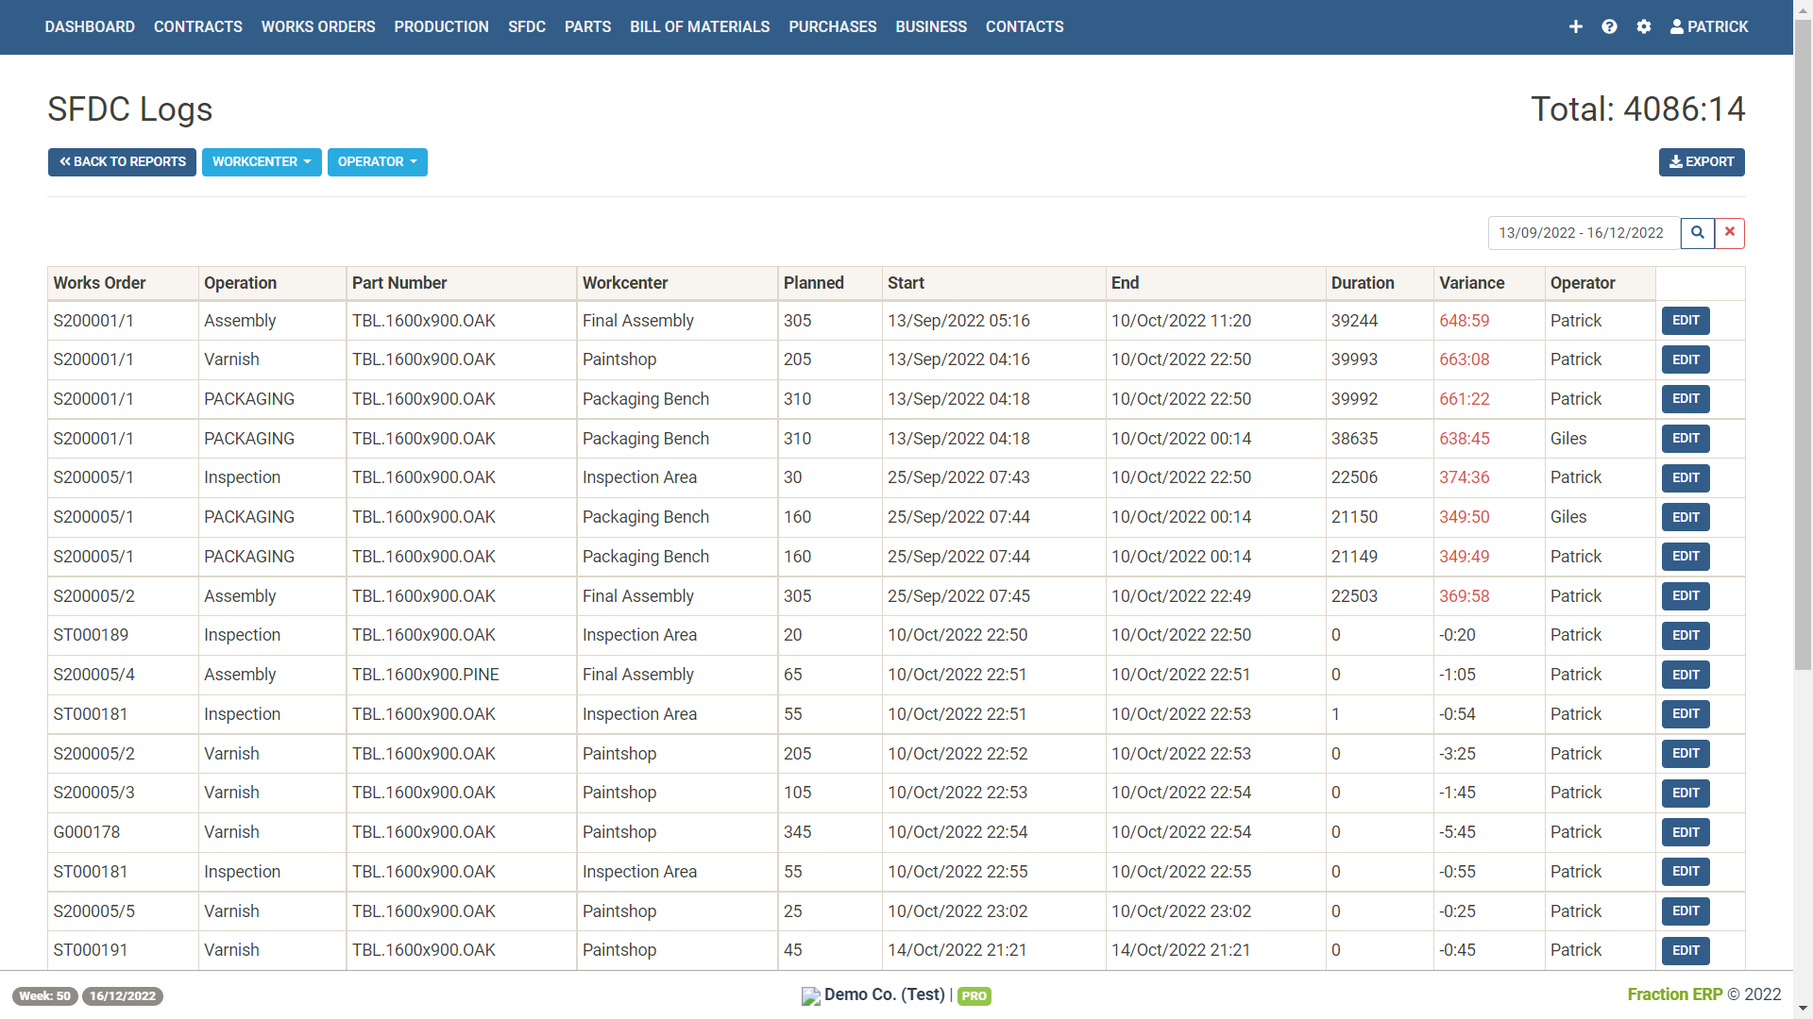1813x1019 pixels.
Task: Edit the S200005/3 Varnish log row
Action: tap(1686, 793)
